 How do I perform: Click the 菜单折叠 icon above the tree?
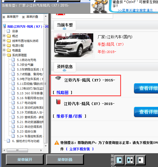(23, 17)
